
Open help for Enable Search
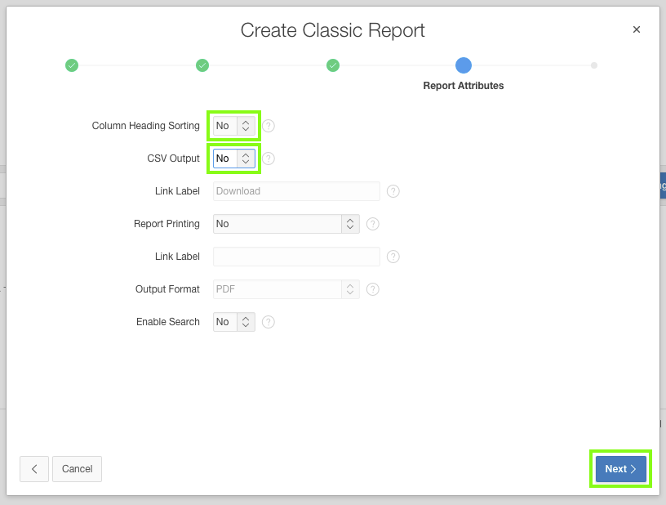268,322
